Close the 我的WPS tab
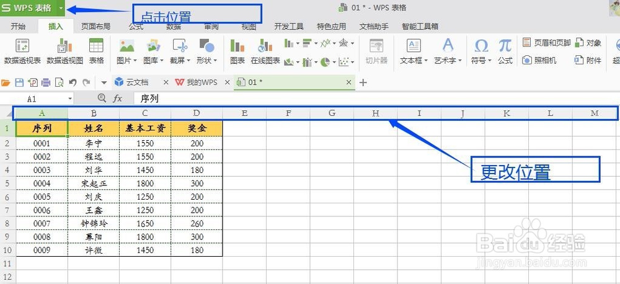The width and height of the screenshot is (620, 284). tap(227, 82)
